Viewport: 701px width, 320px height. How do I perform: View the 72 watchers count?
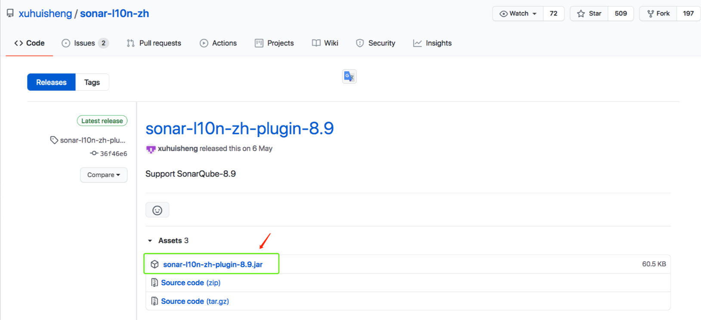[x=553, y=13]
